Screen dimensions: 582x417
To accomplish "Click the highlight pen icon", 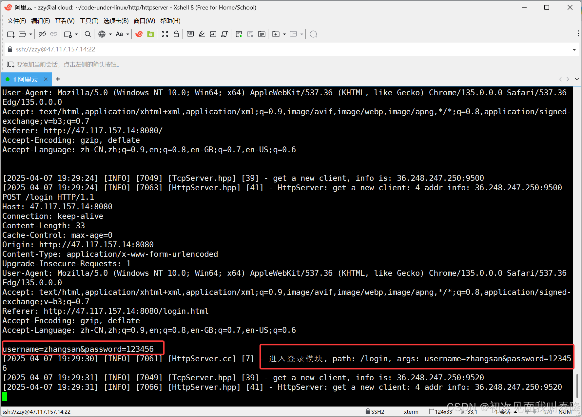I will pyautogui.click(x=202, y=34).
